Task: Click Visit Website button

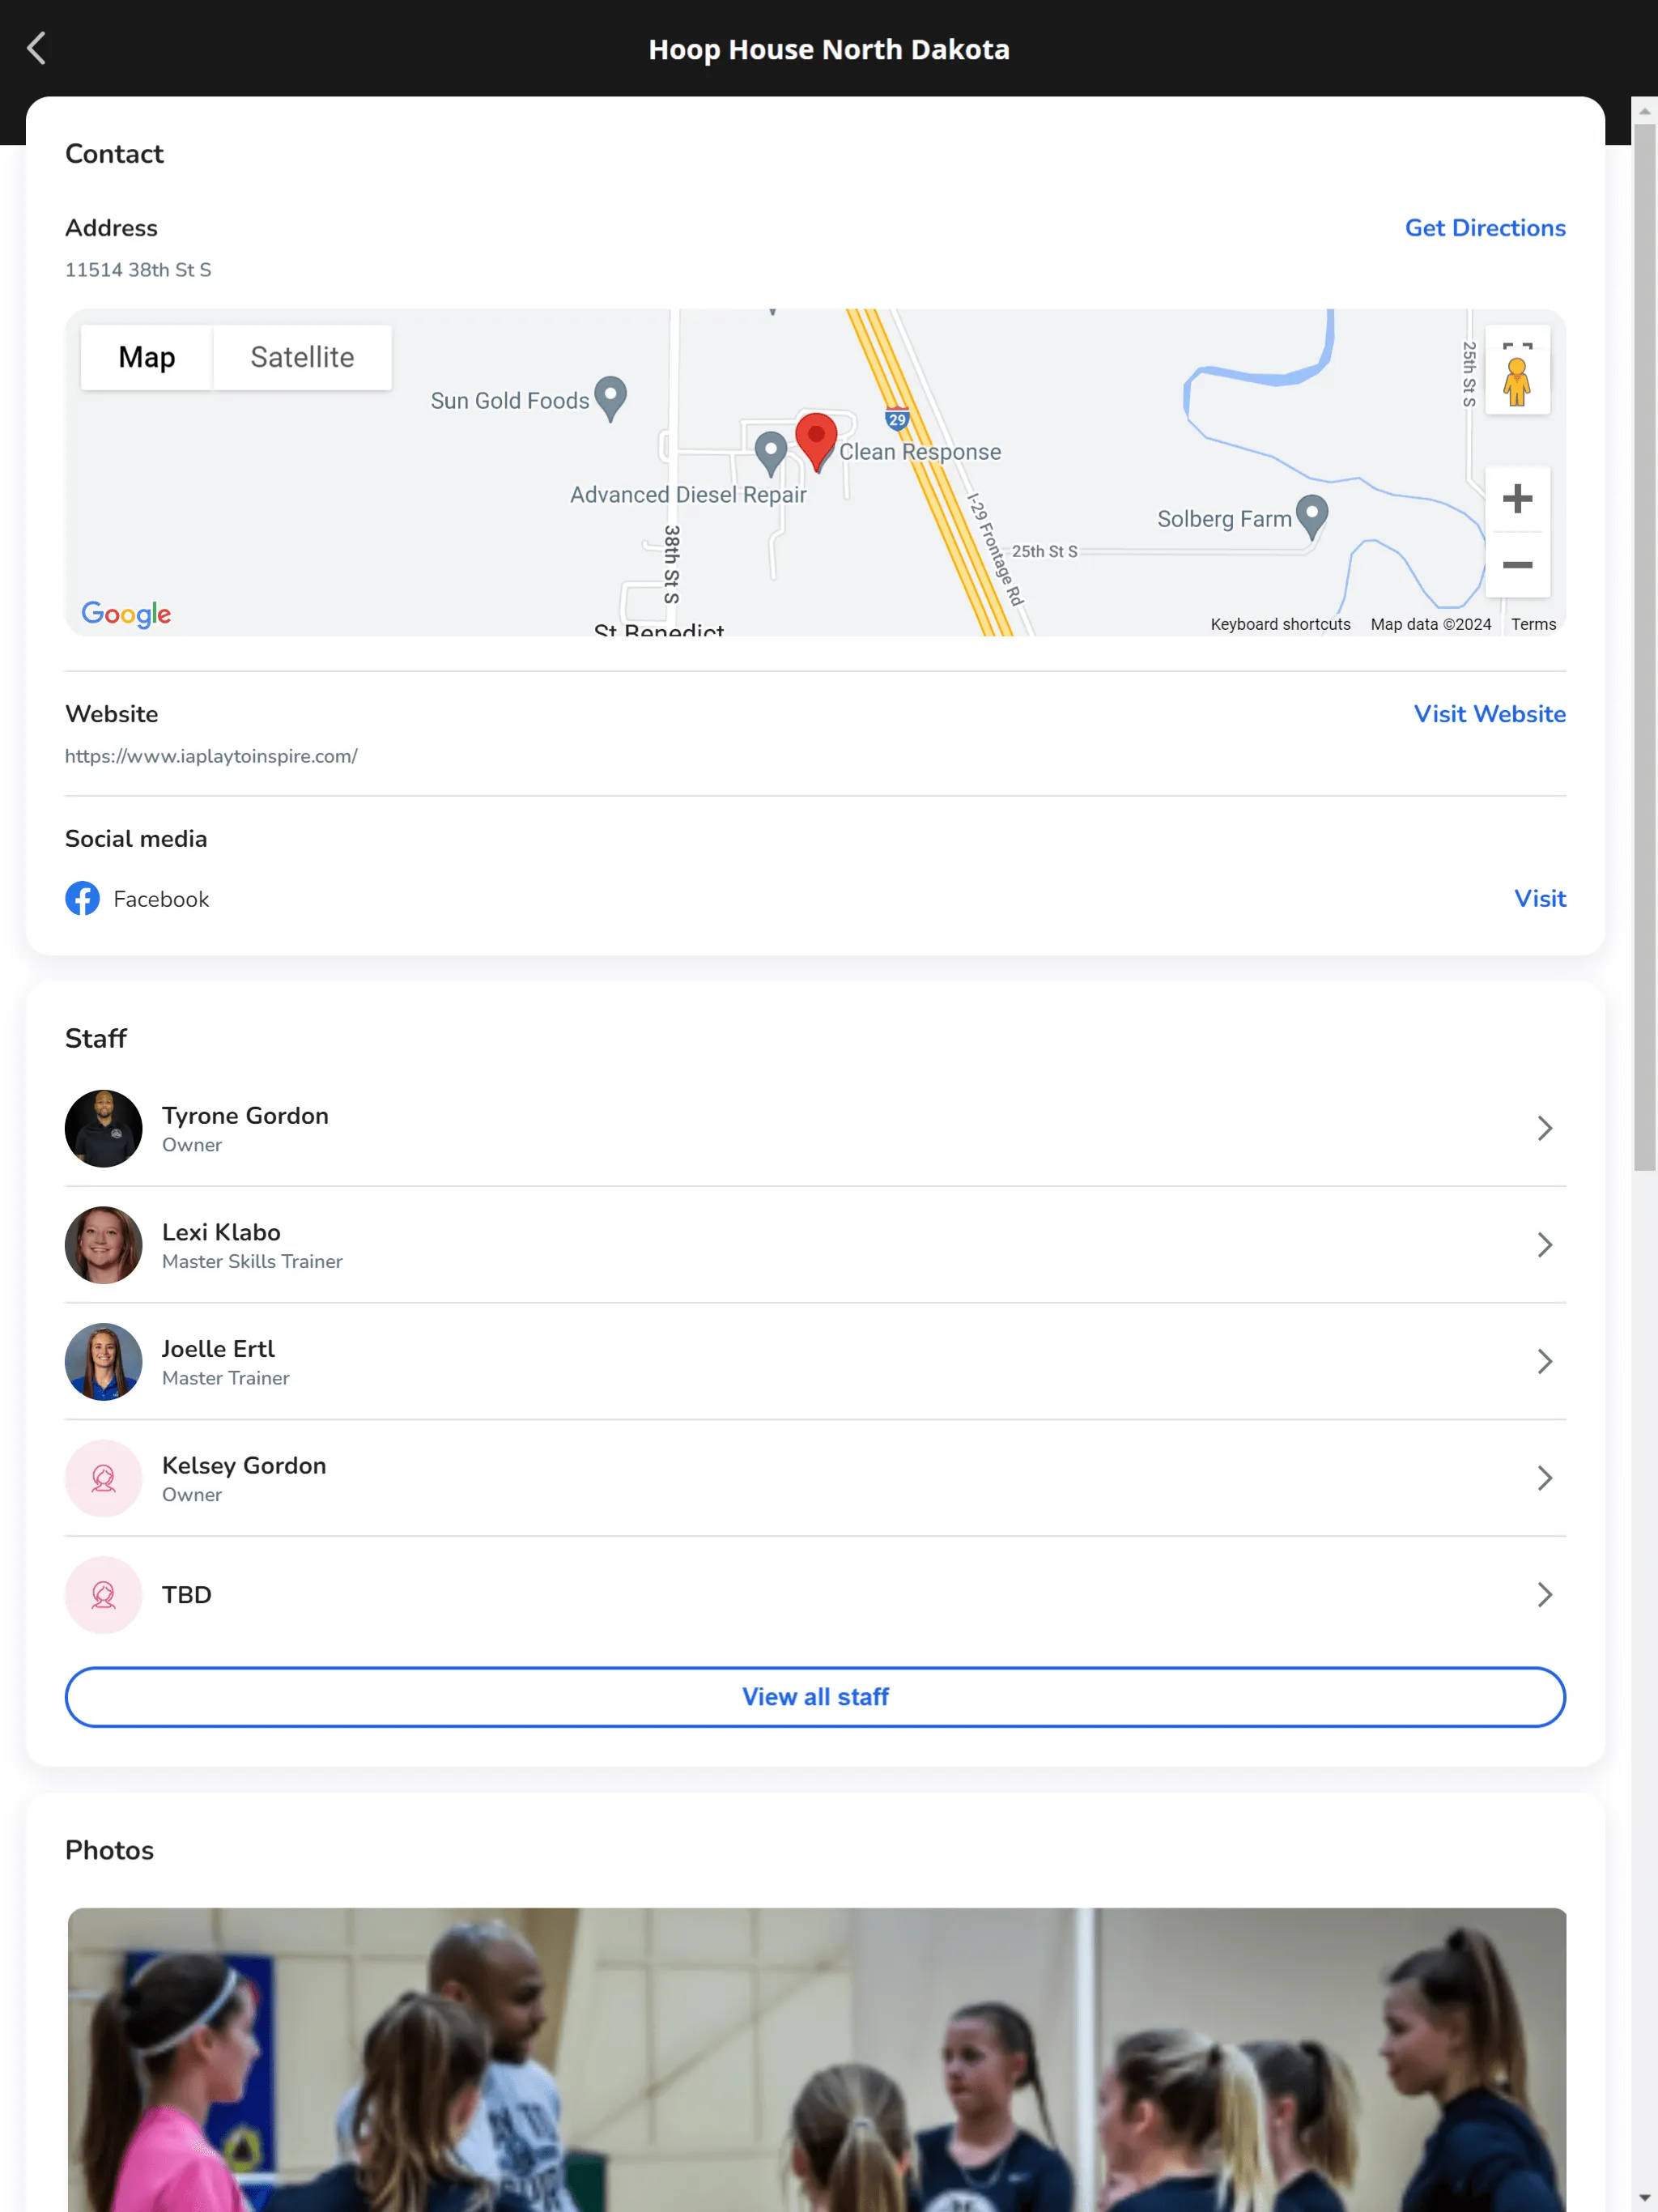Action: (1489, 714)
